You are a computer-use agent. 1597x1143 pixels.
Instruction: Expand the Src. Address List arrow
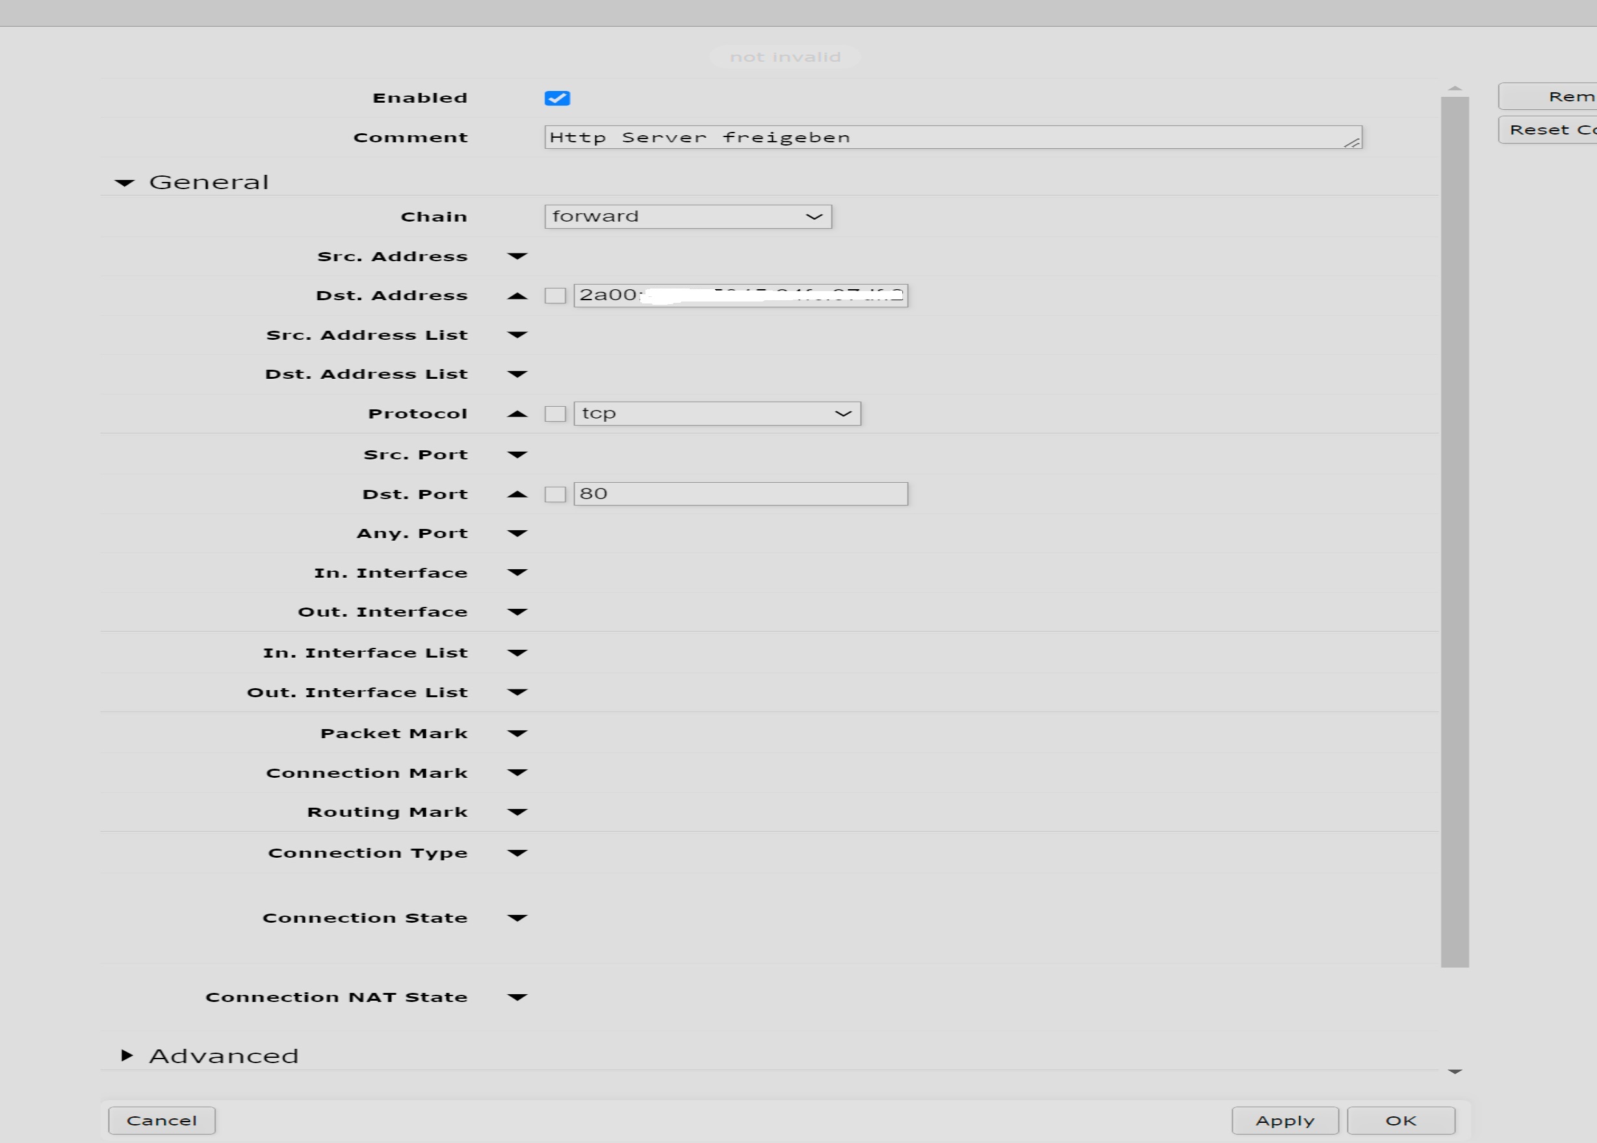click(517, 335)
